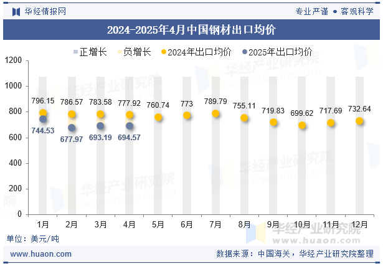Screen dimensions: 383x266
Task: Click the 2025 February blue data point
Action: [72, 128]
